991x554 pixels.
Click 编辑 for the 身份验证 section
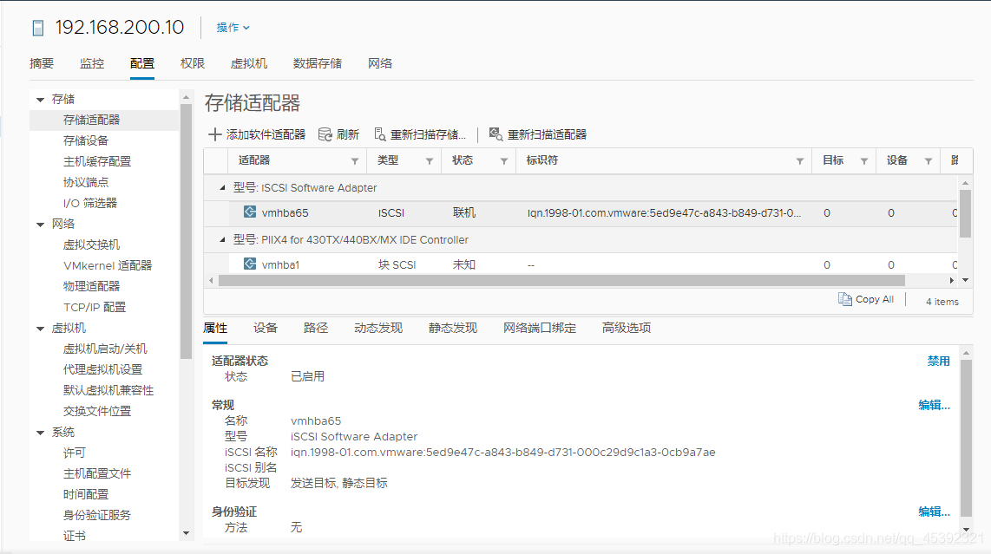934,512
